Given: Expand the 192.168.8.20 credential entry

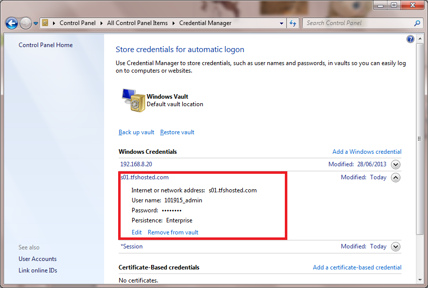Looking at the screenshot, I should tap(396, 164).
